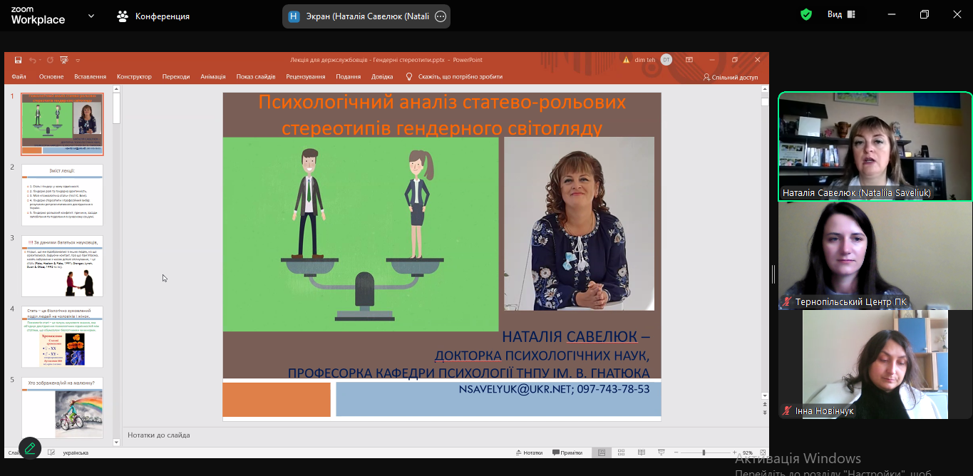This screenshot has width=973, height=476.
Task: Toggle the Примітки comments pane
Action: tap(567, 452)
